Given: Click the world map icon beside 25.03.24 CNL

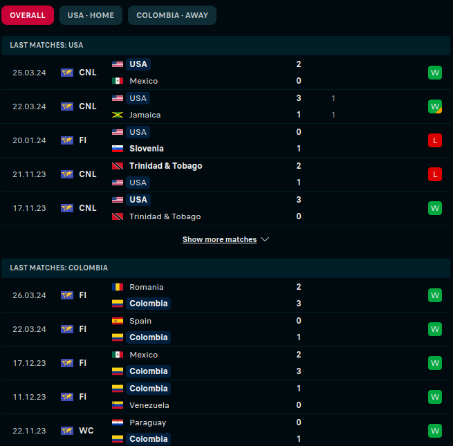Looking at the screenshot, I should [67, 73].
